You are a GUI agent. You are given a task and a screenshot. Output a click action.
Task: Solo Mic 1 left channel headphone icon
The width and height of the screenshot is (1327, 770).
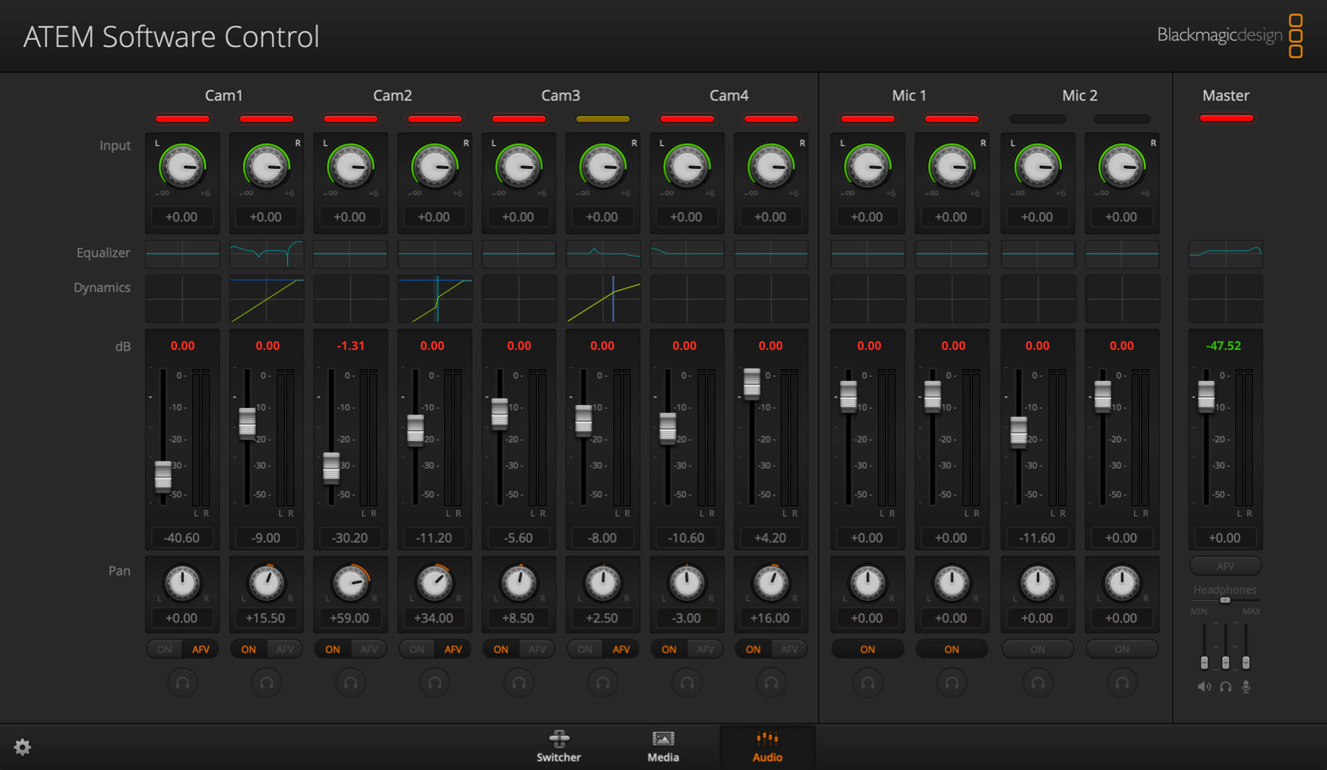(867, 683)
